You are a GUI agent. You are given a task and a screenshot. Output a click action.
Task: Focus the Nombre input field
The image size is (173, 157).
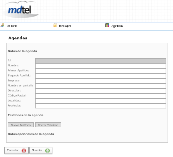click(101, 66)
